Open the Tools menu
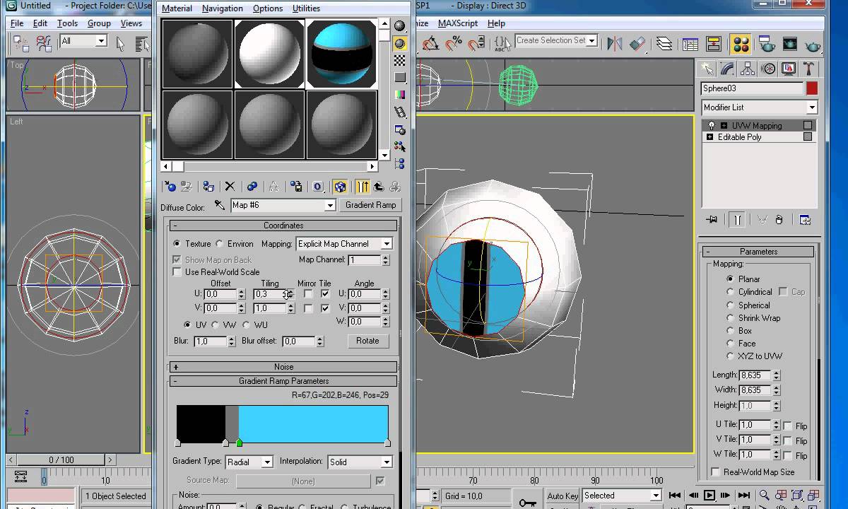This screenshot has width=848, height=509. coord(67,23)
